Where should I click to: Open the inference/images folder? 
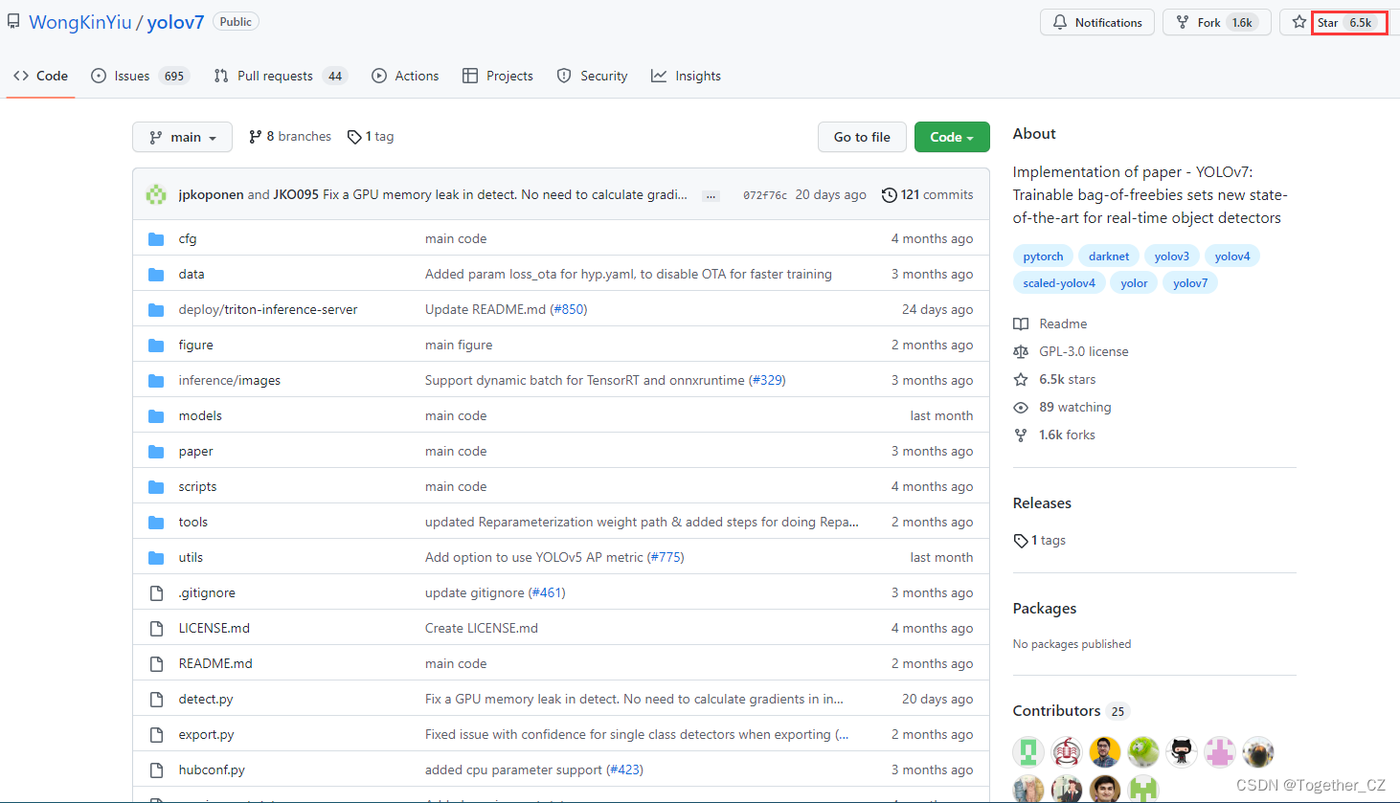pos(230,380)
